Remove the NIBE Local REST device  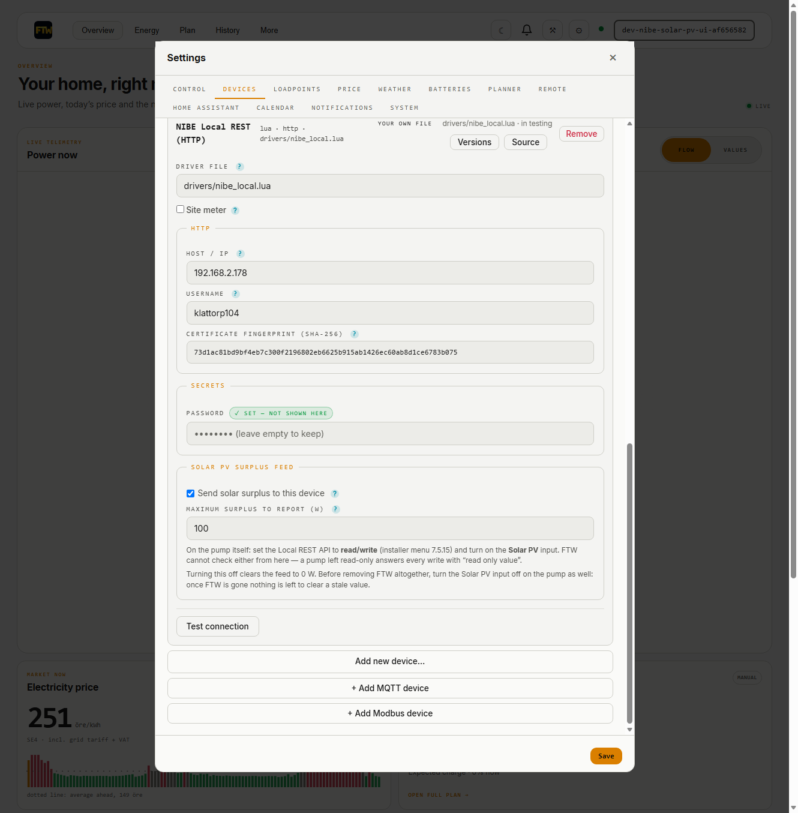click(581, 134)
